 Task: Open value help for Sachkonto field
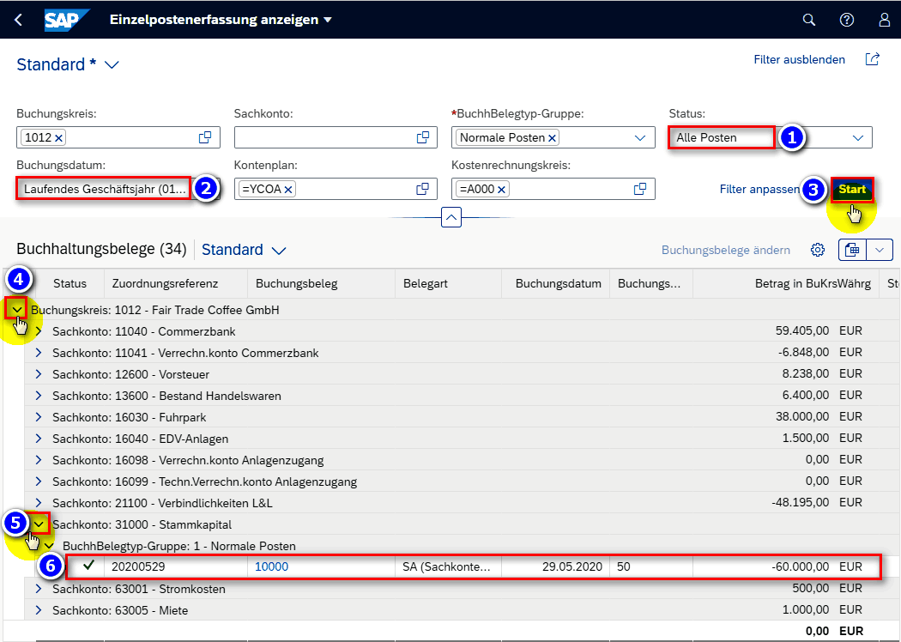pyautogui.click(x=422, y=137)
